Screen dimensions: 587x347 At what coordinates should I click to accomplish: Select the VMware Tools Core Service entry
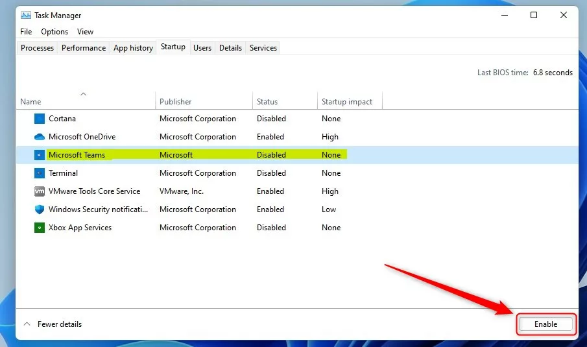pos(94,191)
